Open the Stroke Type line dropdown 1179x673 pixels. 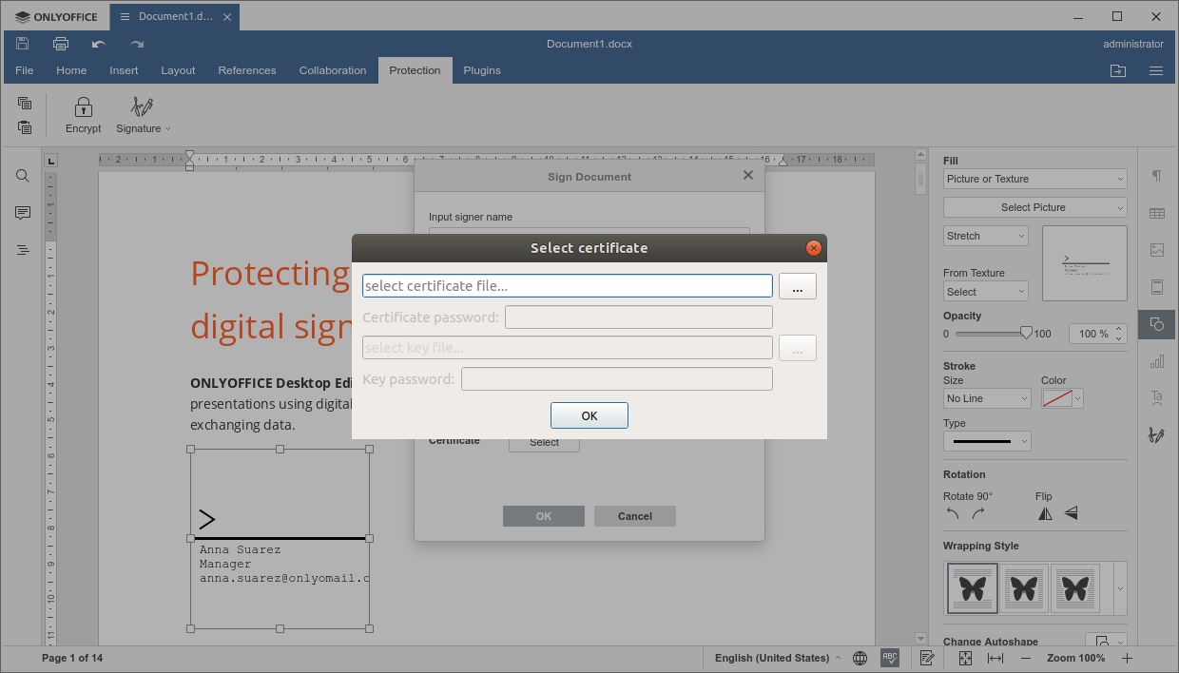[x=987, y=441]
